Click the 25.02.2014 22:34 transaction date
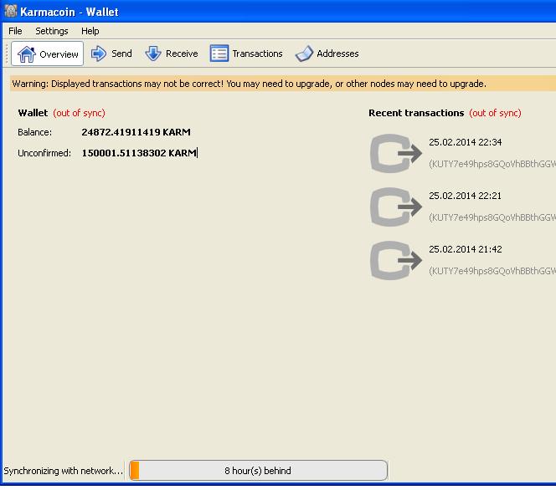The width and height of the screenshot is (556, 490). pyautogui.click(x=465, y=142)
